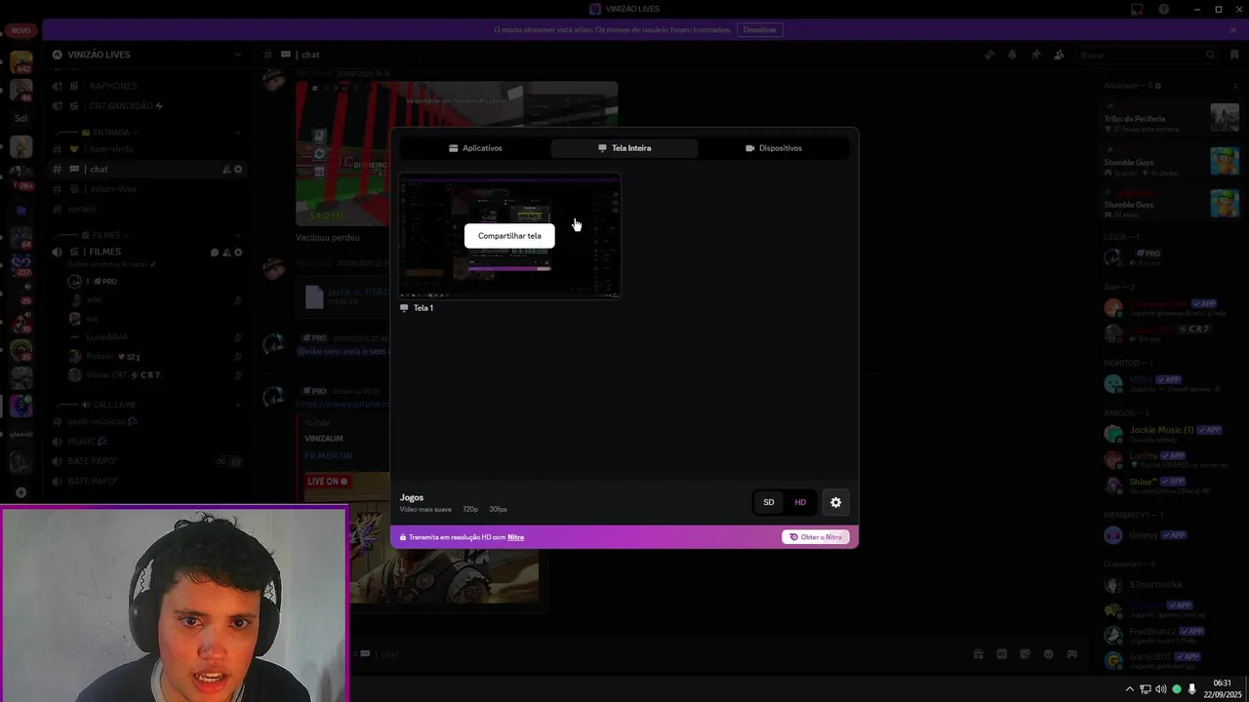Join the MUSIC voice channel
The width and height of the screenshot is (1249, 702).
tap(146, 442)
